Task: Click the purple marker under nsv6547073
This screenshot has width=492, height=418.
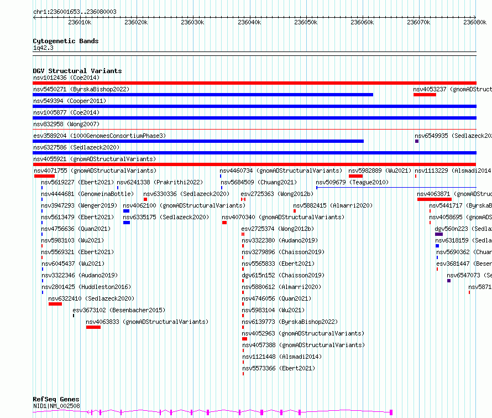Action: point(449,281)
